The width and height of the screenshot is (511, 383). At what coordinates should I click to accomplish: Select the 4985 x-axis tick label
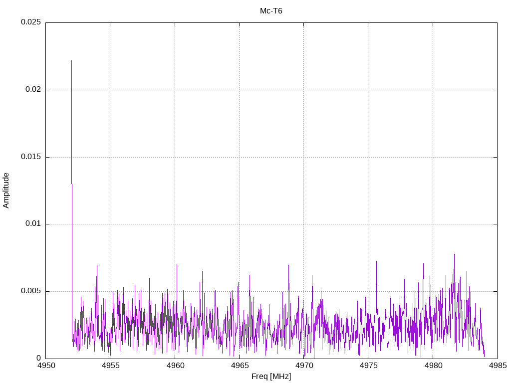pos(497,366)
